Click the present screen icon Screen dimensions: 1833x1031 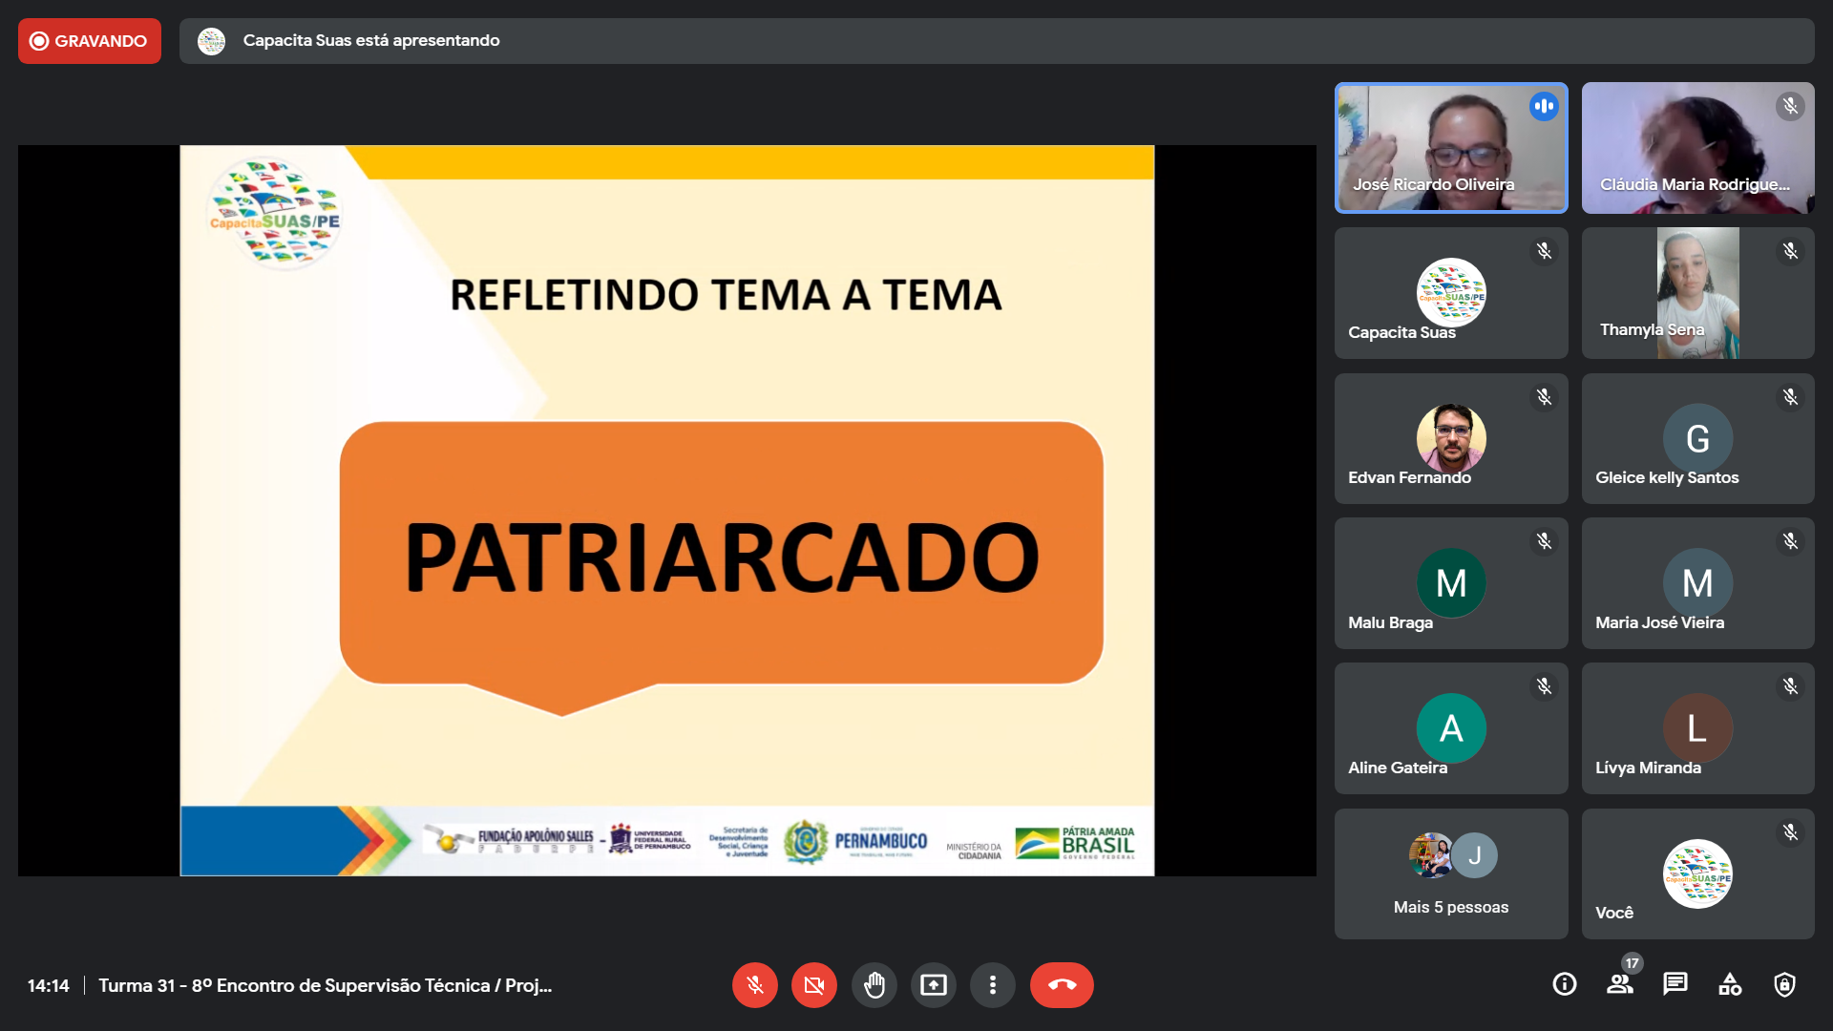[x=933, y=985]
